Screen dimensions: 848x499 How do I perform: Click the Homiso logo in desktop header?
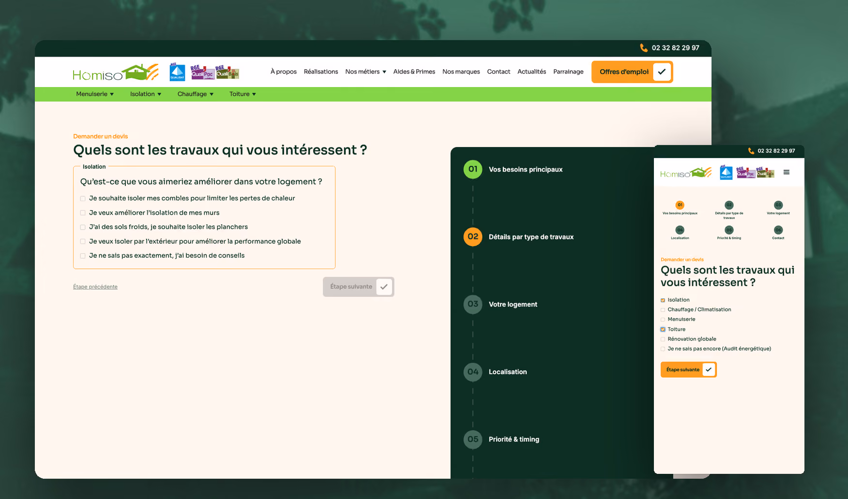coord(116,73)
